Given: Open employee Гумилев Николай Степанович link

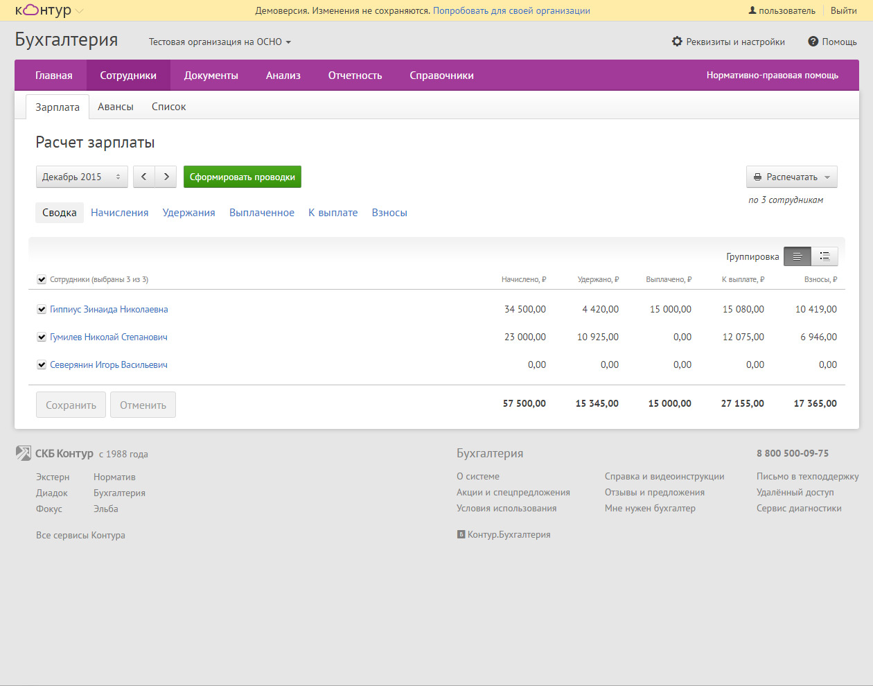Looking at the screenshot, I should pyautogui.click(x=109, y=337).
